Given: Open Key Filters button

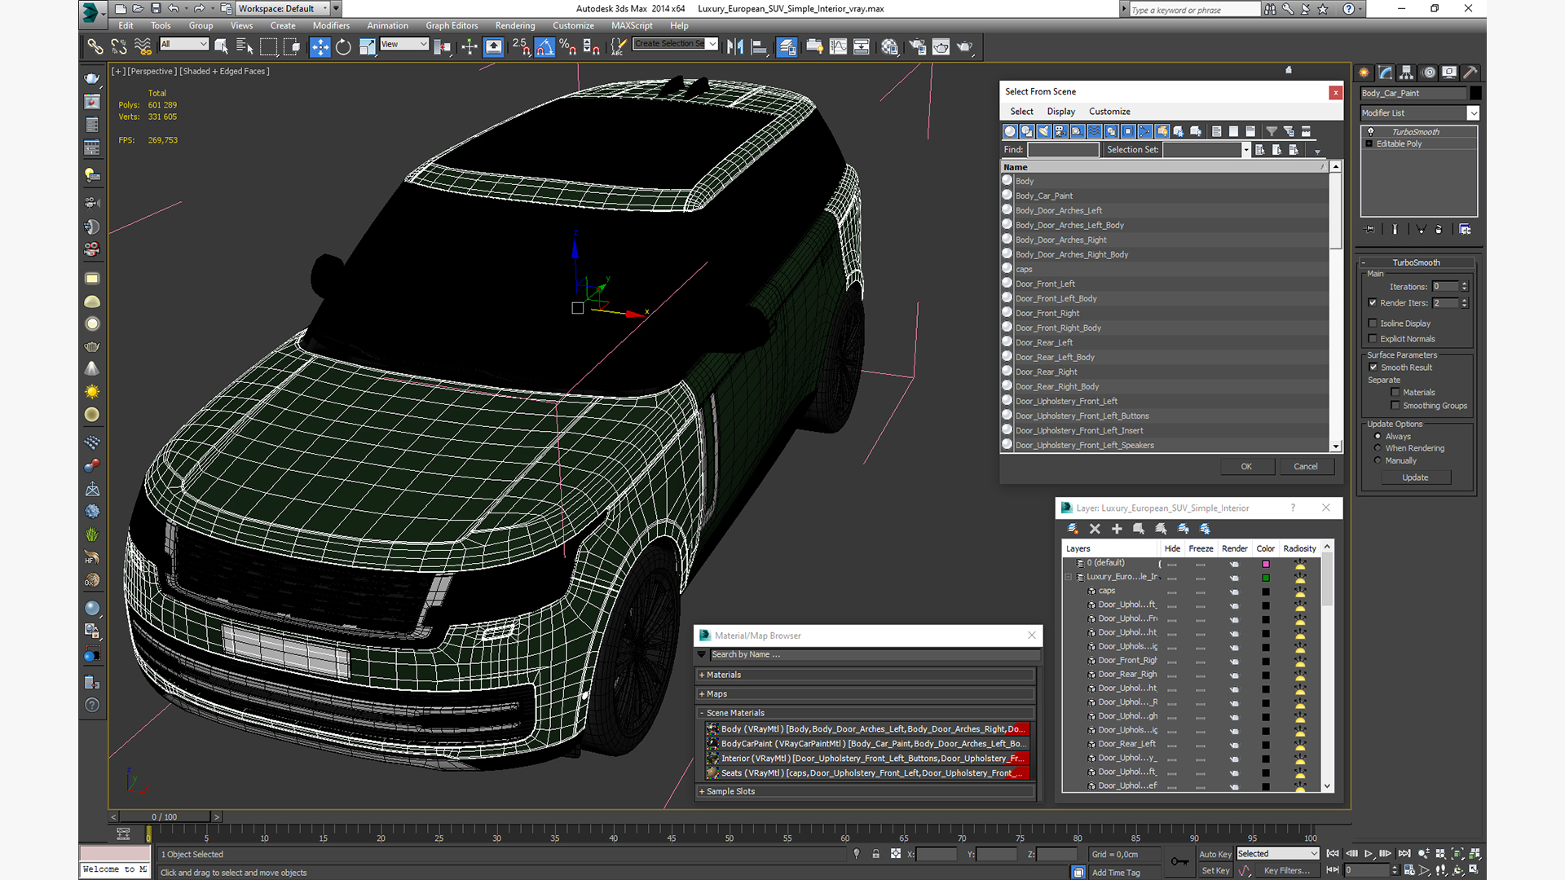Looking at the screenshot, I should click(x=1287, y=870).
